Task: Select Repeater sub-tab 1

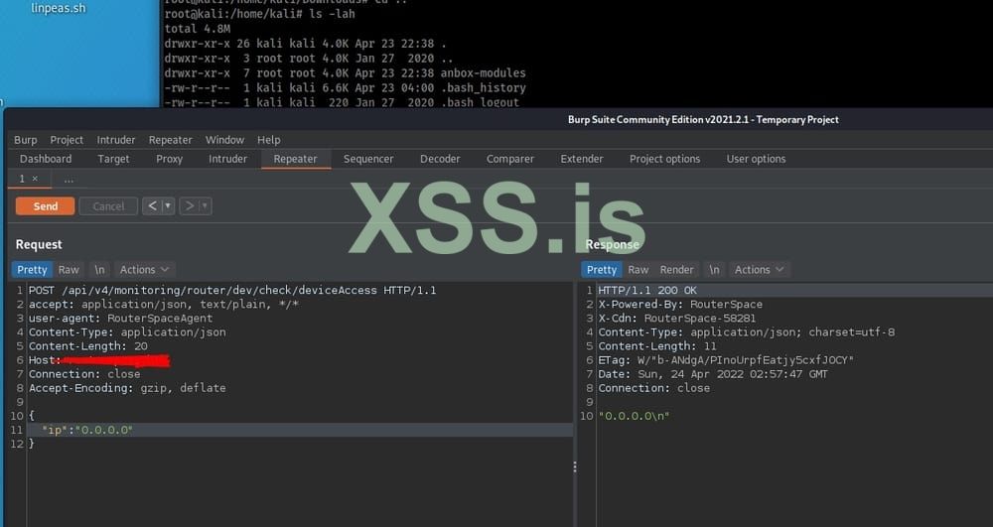Action: click(x=22, y=179)
